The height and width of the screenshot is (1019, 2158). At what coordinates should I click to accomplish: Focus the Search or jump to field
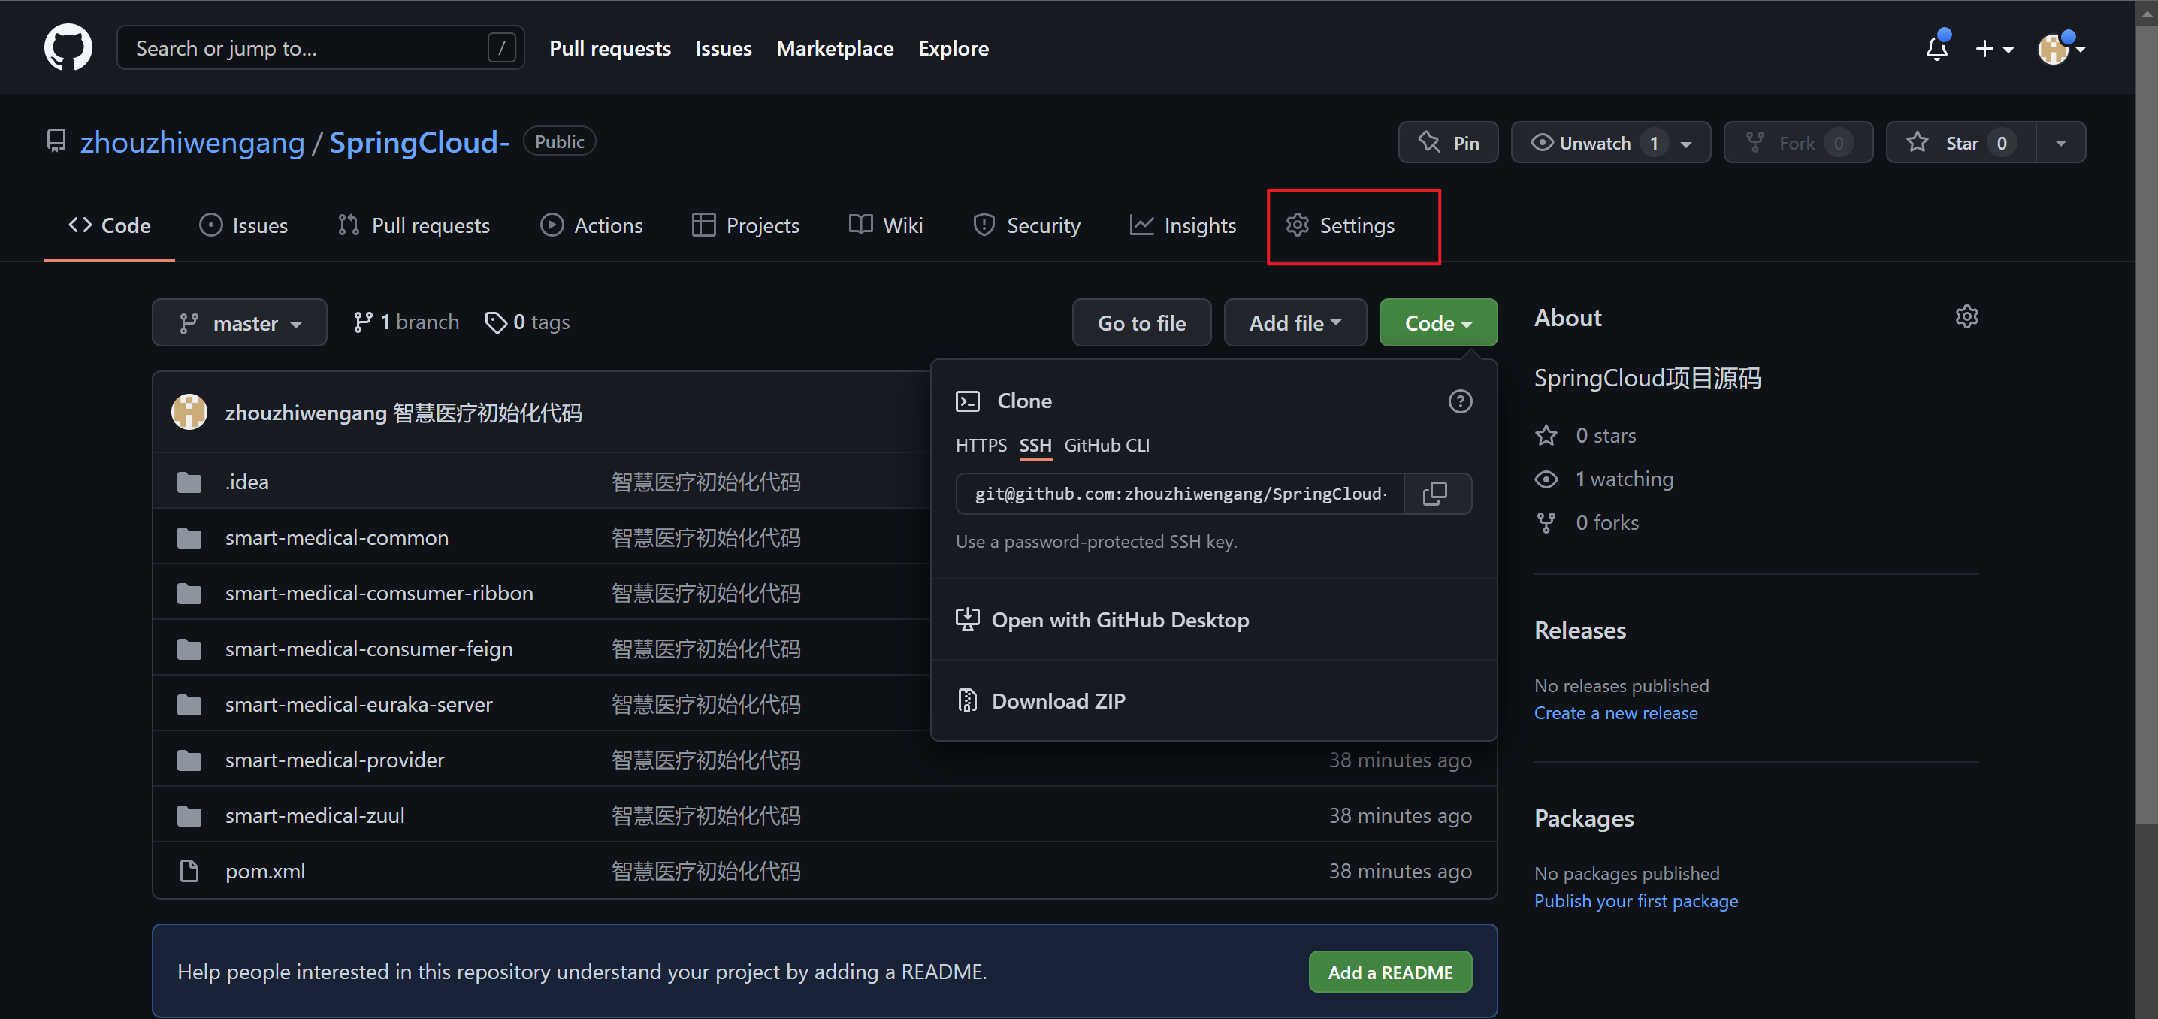320,48
